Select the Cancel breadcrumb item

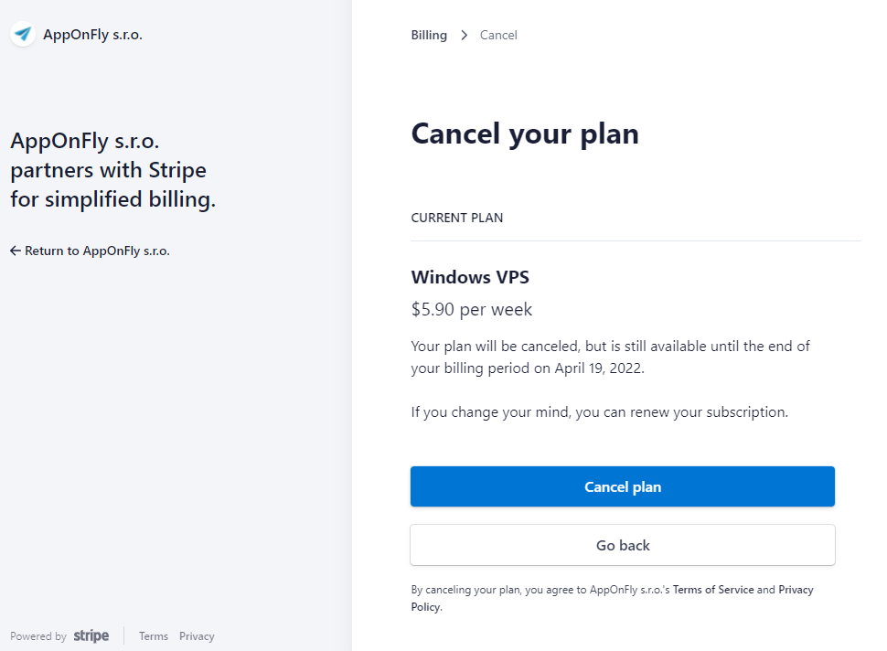point(498,35)
